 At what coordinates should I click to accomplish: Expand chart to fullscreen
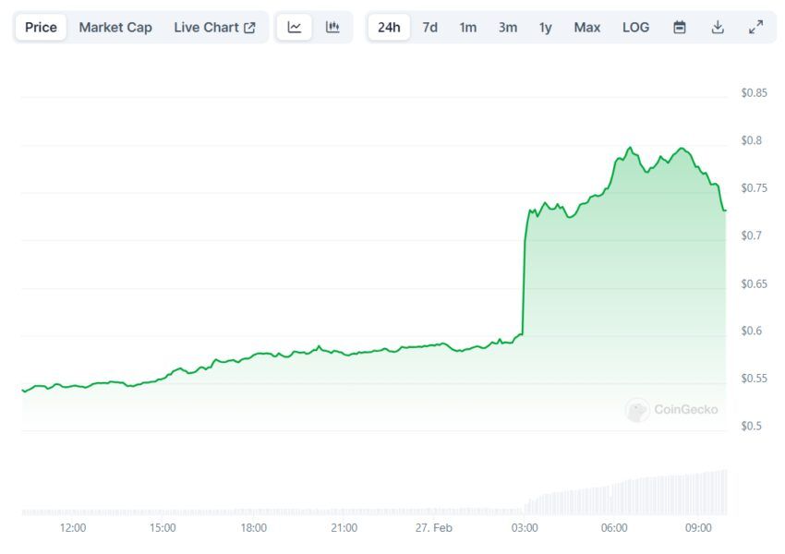(x=755, y=27)
